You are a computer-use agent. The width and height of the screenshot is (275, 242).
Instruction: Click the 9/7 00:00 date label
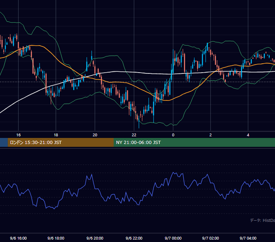[x=173, y=238]
